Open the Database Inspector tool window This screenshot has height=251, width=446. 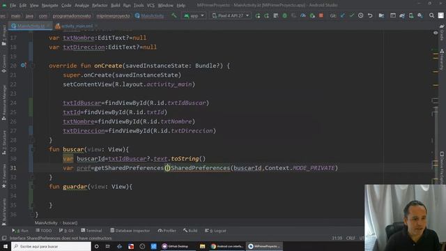130,231
